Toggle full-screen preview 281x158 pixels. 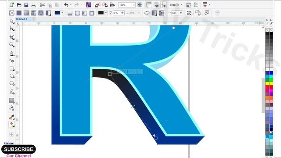point(140,5)
